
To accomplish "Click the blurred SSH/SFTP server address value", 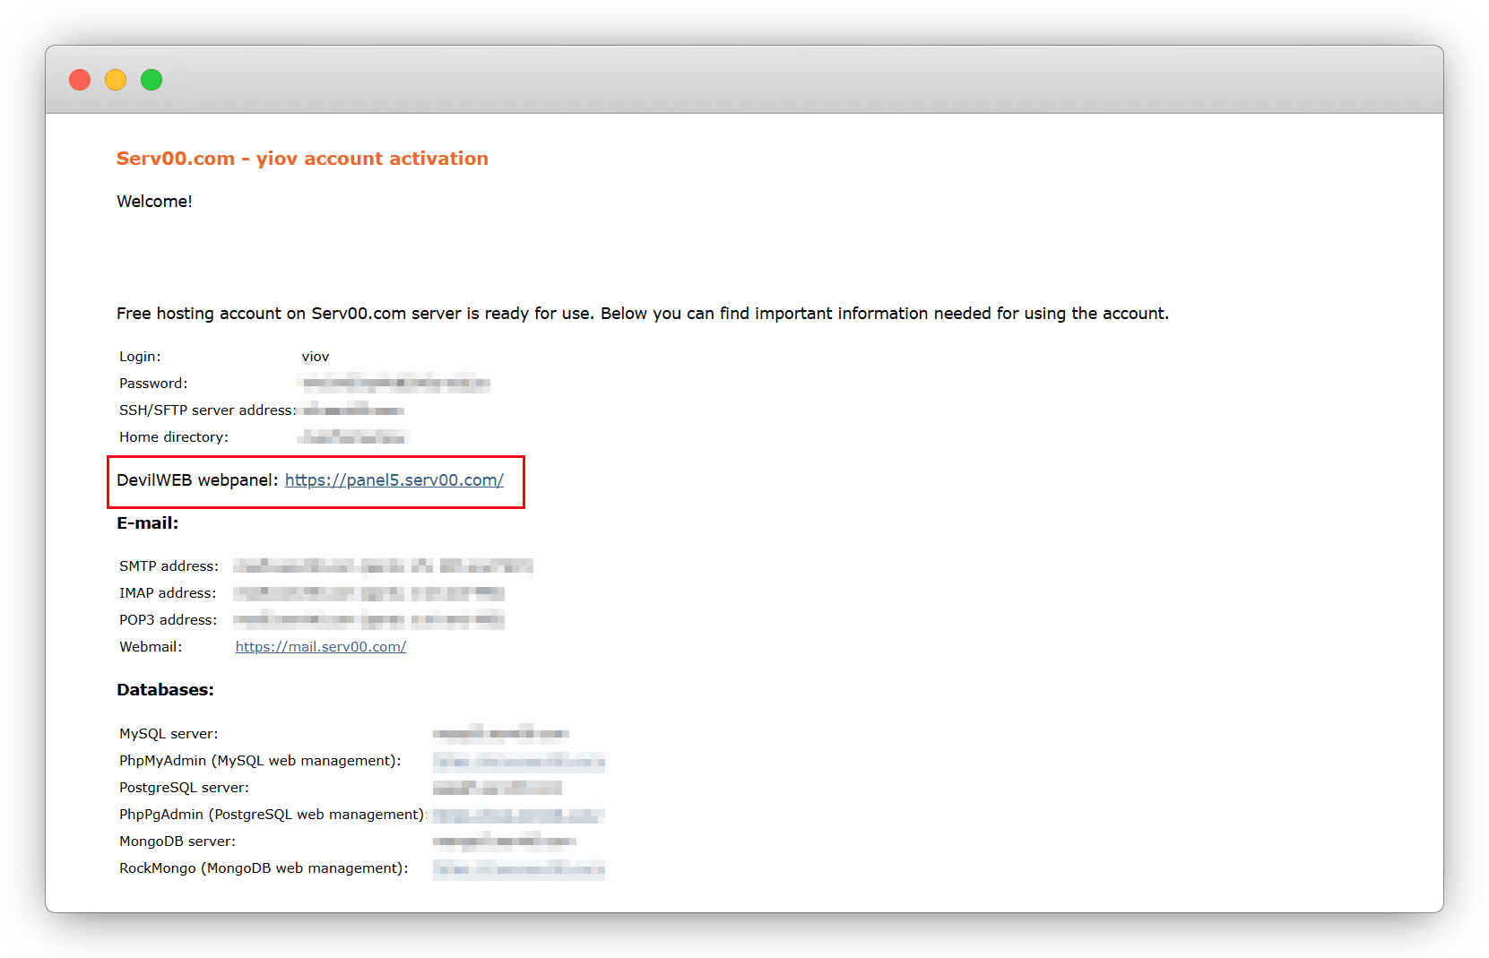I will [x=353, y=410].
